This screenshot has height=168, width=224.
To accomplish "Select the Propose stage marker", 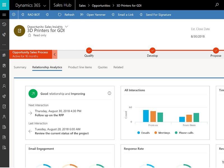I will [x=216, y=50].
